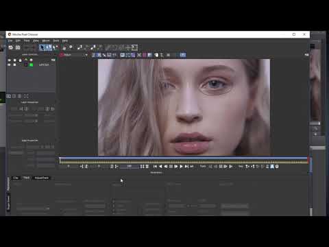Image resolution: width=329 pixels, height=247 pixels.
Task: Open the View menu
Action: (x=36, y=40)
